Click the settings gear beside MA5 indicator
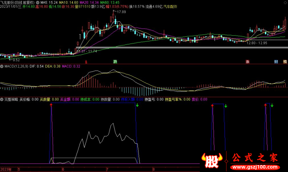 38,2
